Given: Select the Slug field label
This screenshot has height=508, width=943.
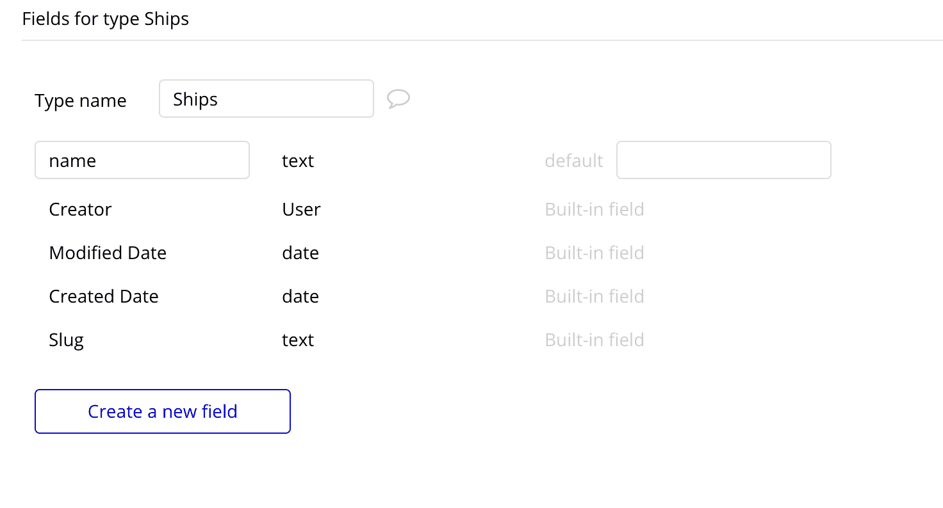Looking at the screenshot, I should [x=66, y=340].
